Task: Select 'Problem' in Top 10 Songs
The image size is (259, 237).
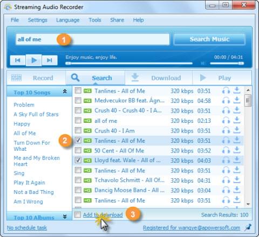Action: coord(24,104)
